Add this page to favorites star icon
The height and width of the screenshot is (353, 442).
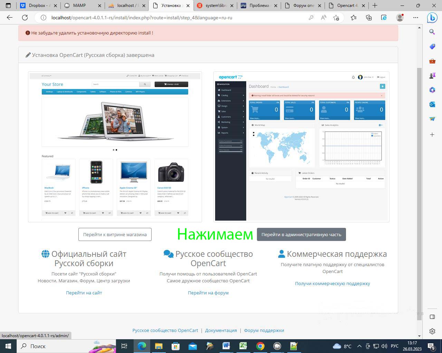coord(336,18)
